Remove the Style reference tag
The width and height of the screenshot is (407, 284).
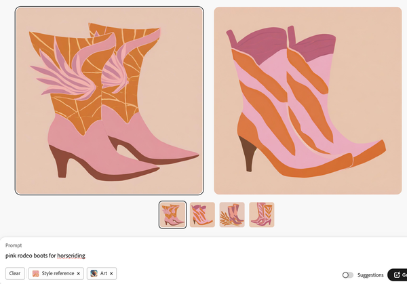pos(78,274)
